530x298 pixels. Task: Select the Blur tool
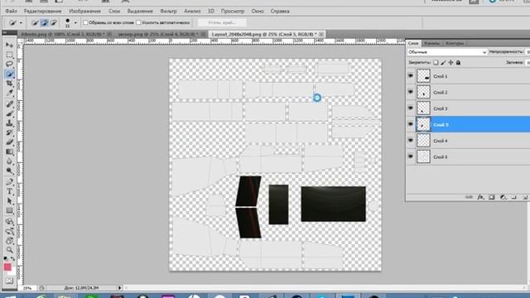coord(9,161)
